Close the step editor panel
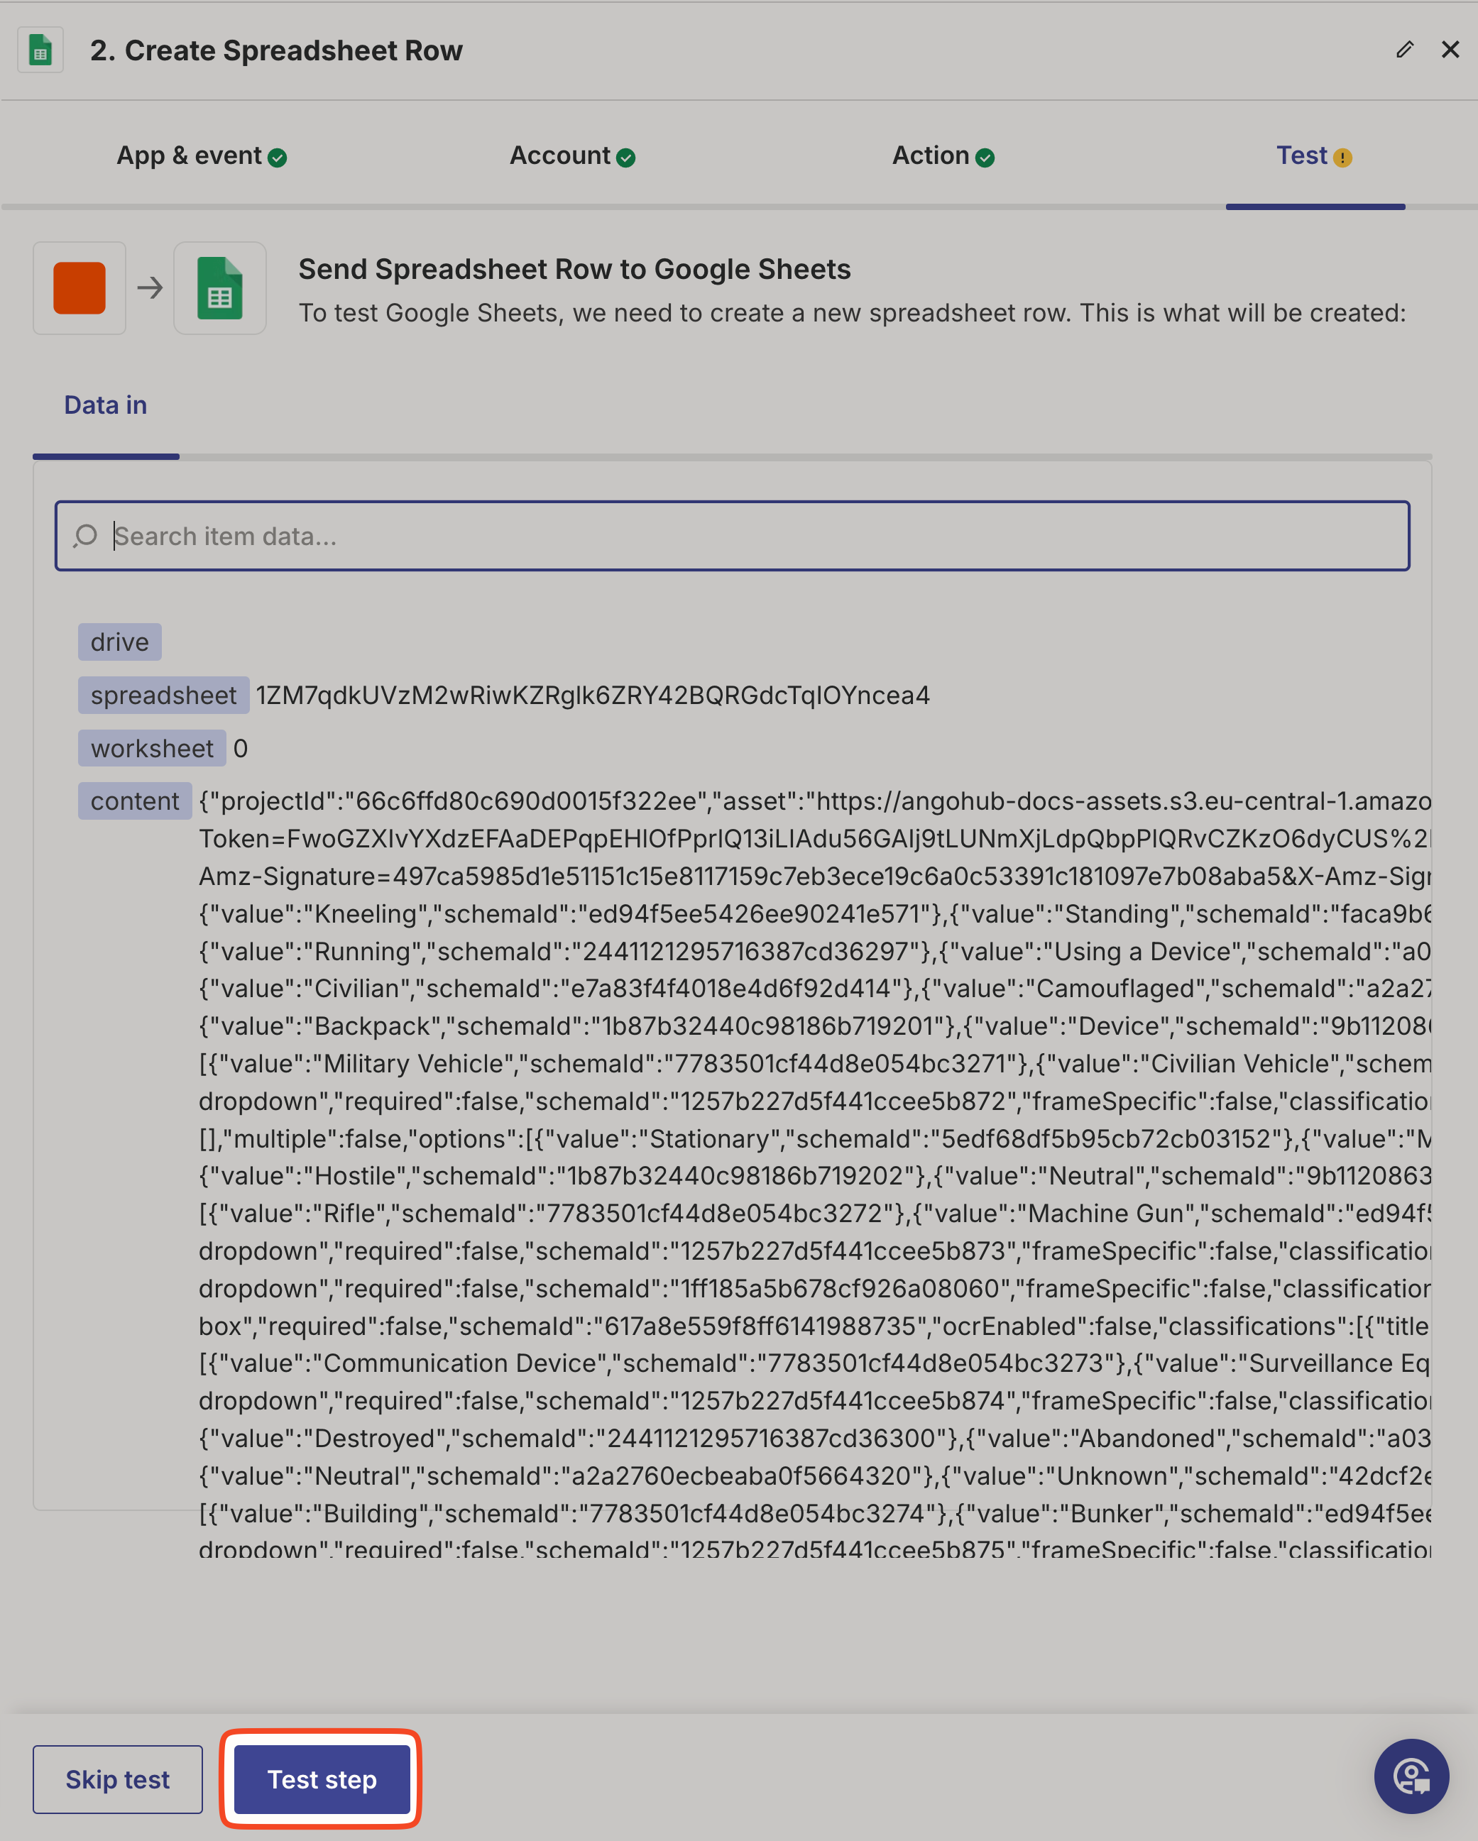Screen dimensions: 1478x1841 pos(1450,50)
